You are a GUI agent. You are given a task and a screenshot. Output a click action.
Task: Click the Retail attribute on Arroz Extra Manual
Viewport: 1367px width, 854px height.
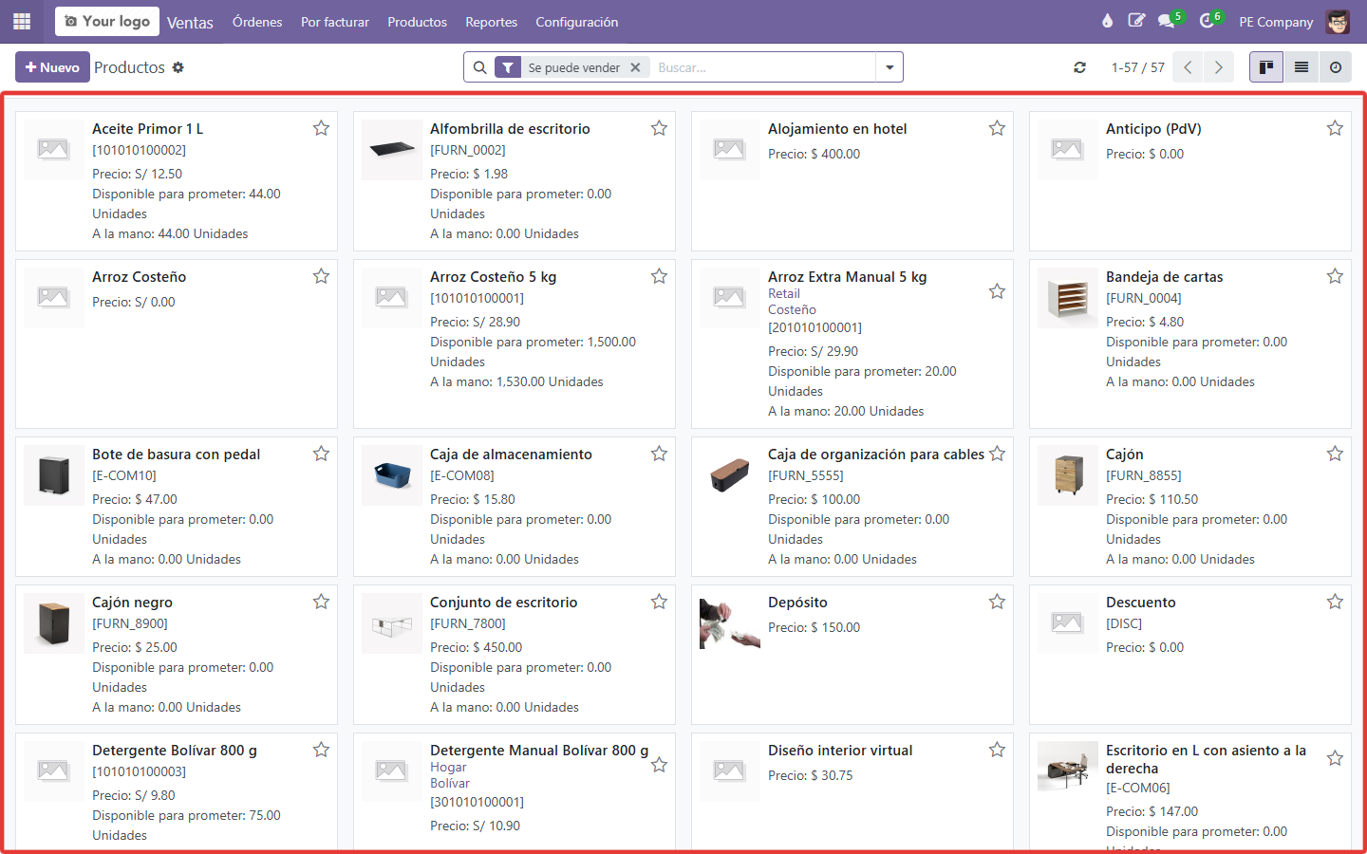pos(784,294)
